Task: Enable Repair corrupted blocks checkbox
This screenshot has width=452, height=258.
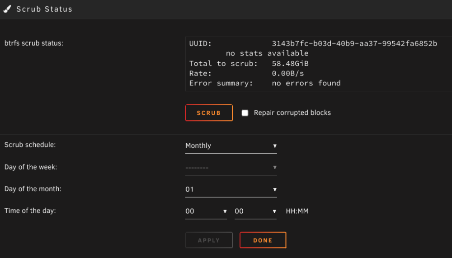Action: (x=245, y=113)
